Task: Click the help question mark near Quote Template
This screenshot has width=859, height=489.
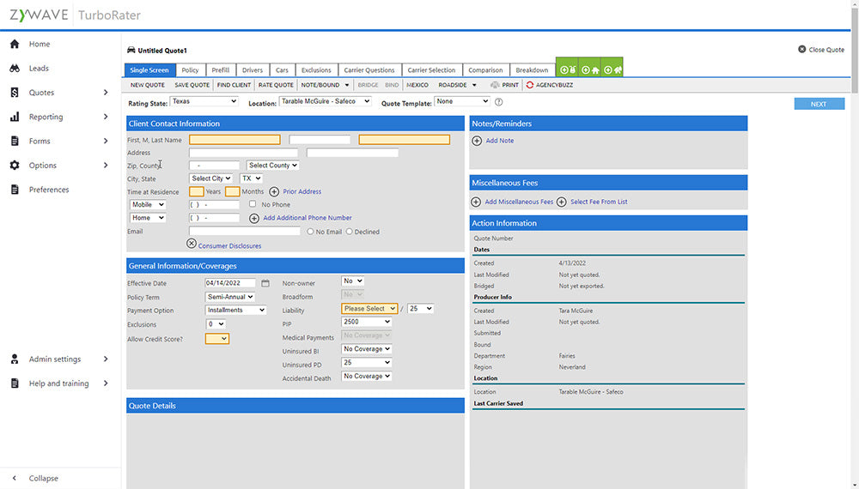Action: click(498, 102)
